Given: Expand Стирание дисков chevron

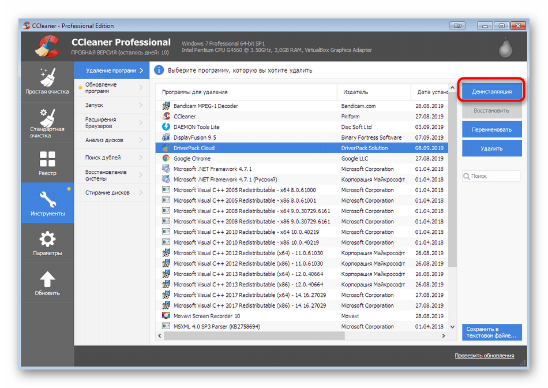Looking at the screenshot, I should 141,192.
